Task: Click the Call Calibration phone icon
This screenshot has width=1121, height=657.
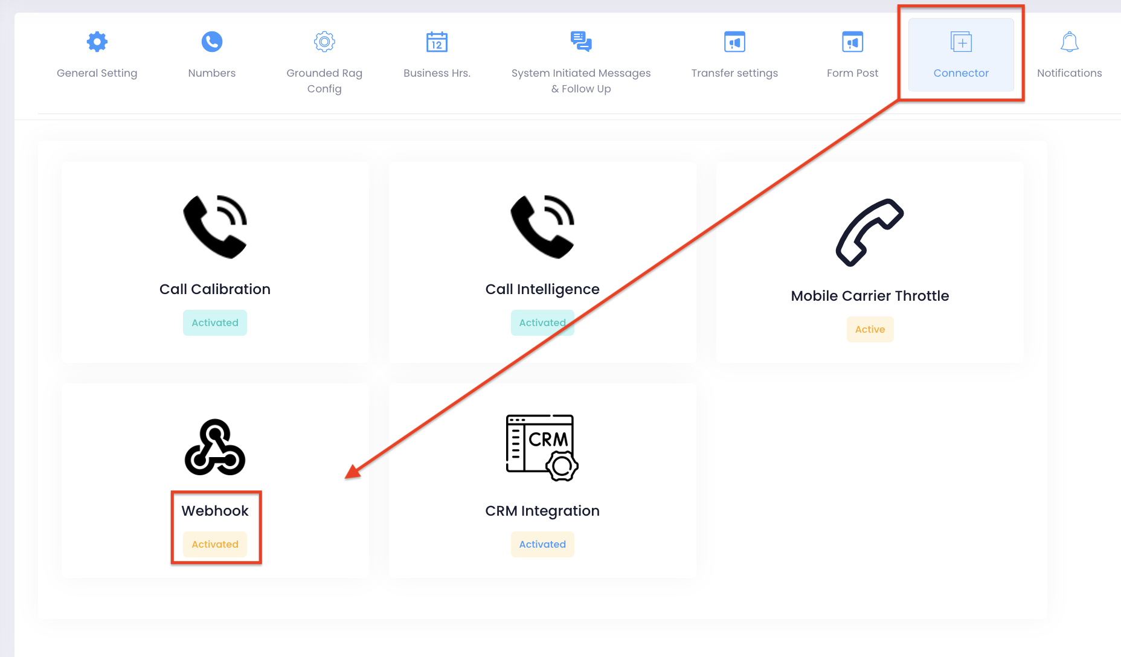Action: pos(215,226)
